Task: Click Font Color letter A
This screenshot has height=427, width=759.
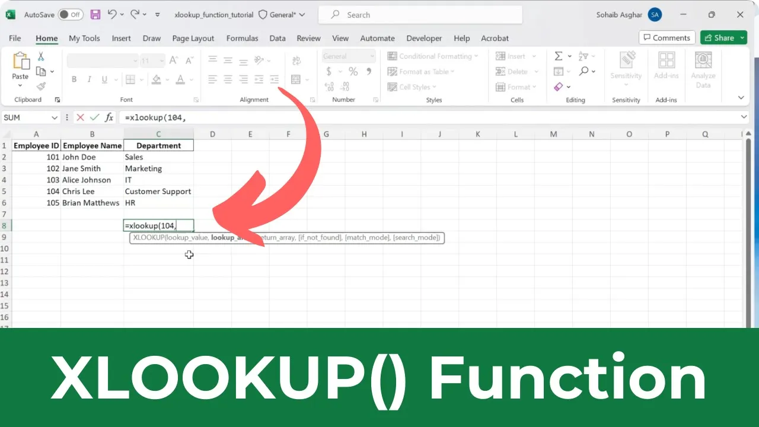Action: point(181,79)
